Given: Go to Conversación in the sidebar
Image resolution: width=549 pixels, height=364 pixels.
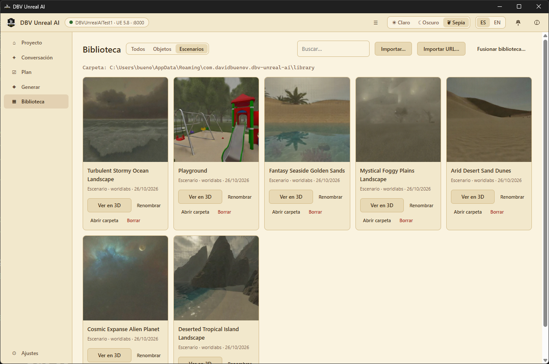Looking at the screenshot, I should tap(36, 58).
